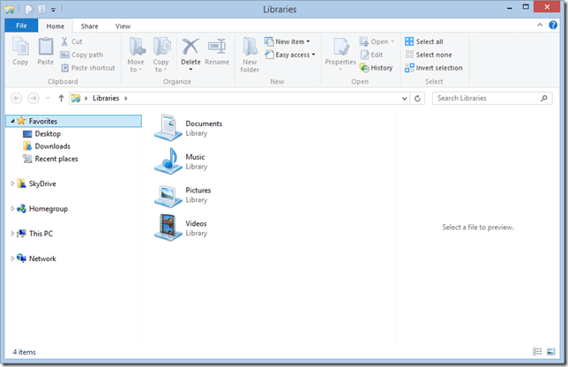Collapse the ribbon with the chevron
Screen dimensions: 568x367
click(540, 25)
